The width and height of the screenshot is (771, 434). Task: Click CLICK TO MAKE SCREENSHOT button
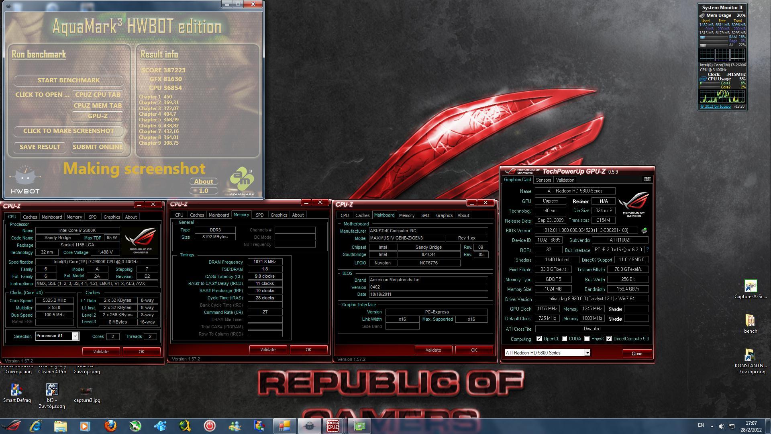[x=69, y=131]
